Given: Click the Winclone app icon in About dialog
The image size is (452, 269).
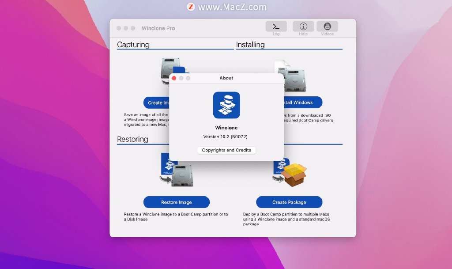Looking at the screenshot, I should click(226, 105).
